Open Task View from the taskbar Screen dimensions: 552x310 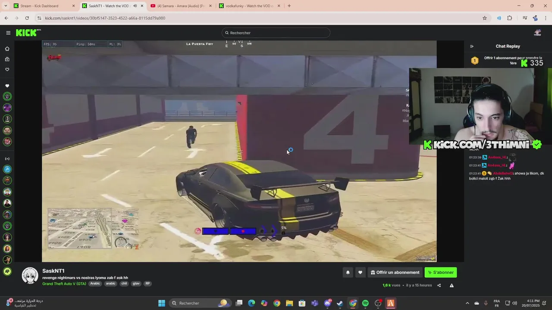point(239,303)
